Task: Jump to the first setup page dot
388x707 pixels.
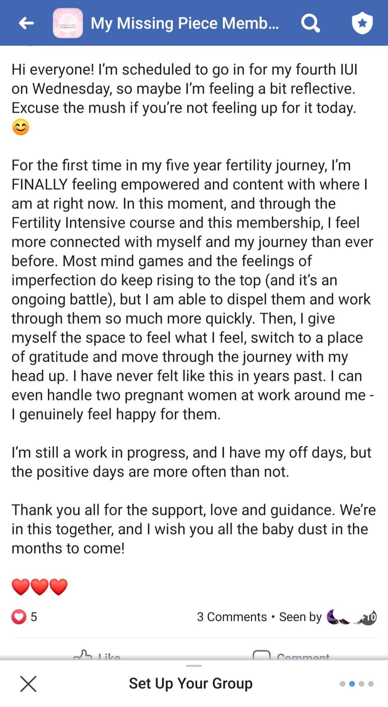Action: [343, 684]
